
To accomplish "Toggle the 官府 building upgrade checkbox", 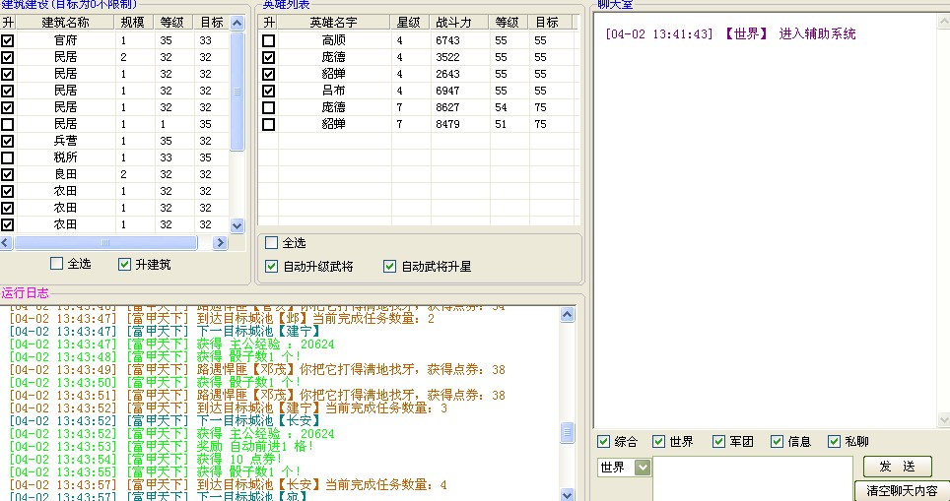I will 7,40.
